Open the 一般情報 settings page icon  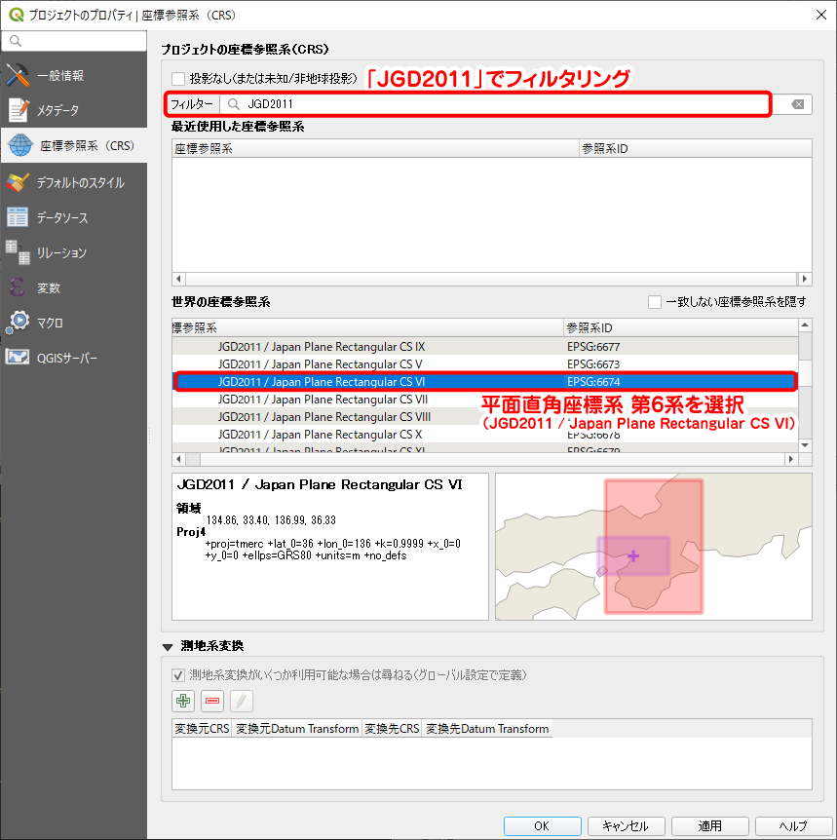tap(19, 75)
